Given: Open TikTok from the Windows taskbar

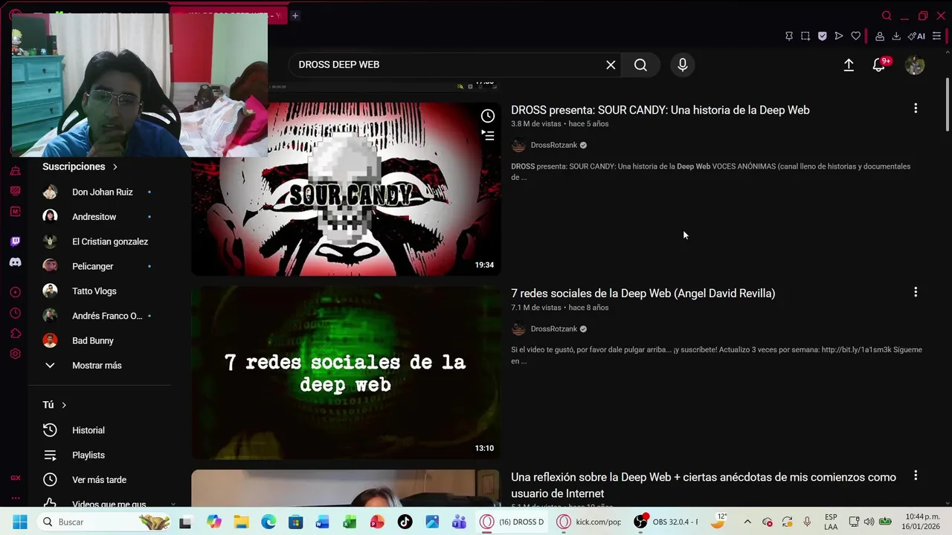Looking at the screenshot, I should click(x=405, y=522).
